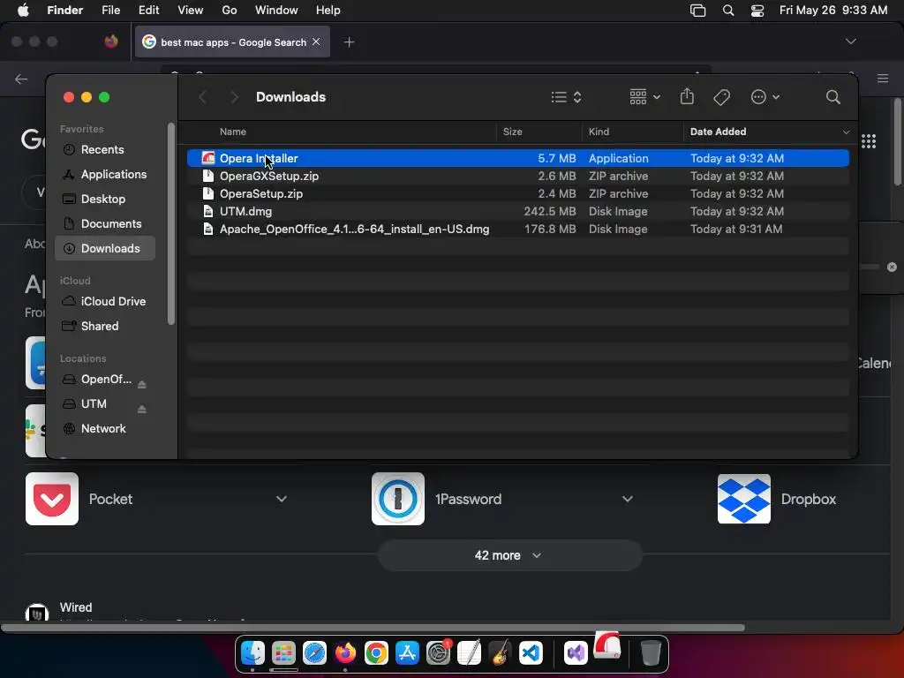Open the Edit menu
This screenshot has width=904, height=678.
(x=148, y=11)
